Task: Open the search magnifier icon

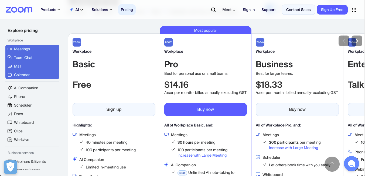Action: tap(213, 10)
